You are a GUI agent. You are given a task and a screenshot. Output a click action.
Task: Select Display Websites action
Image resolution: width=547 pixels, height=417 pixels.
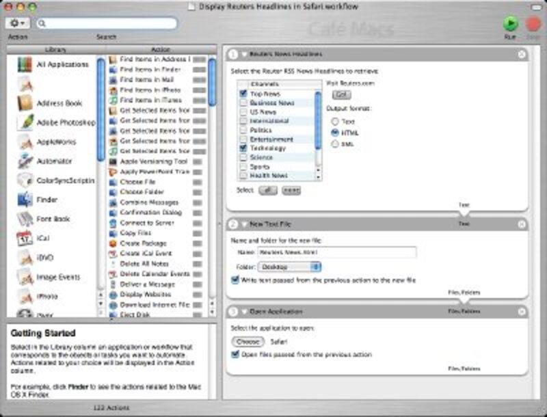pos(156,295)
